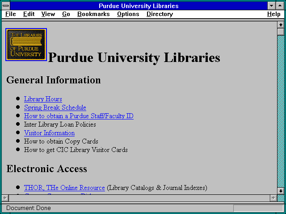Open the File menu

pos(11,14)
